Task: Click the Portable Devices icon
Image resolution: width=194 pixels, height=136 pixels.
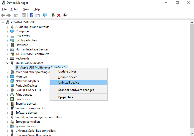Action: tap(12, 86)
